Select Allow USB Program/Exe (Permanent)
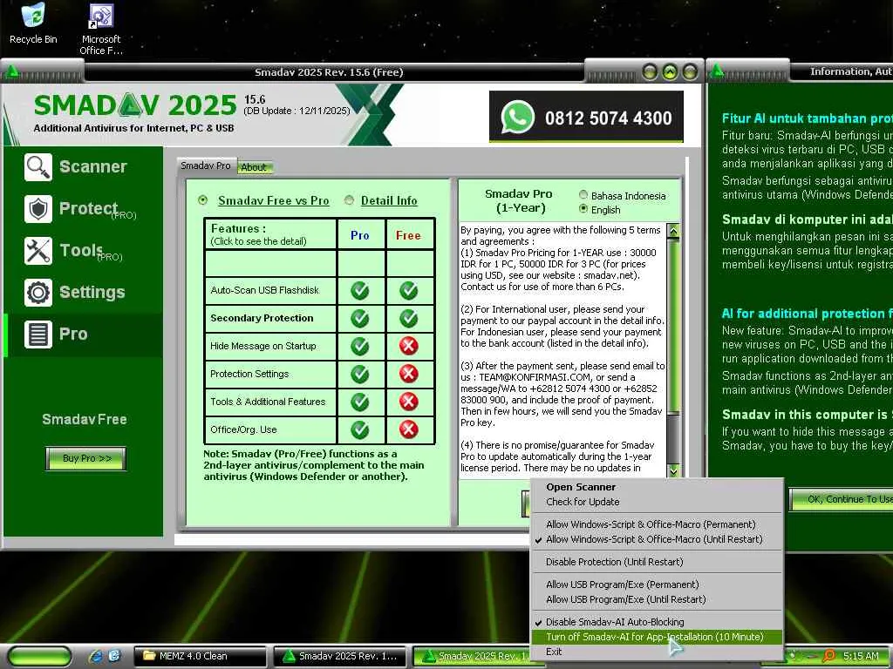The width and height of the screenshot is (893, 669). click(656, 585)
